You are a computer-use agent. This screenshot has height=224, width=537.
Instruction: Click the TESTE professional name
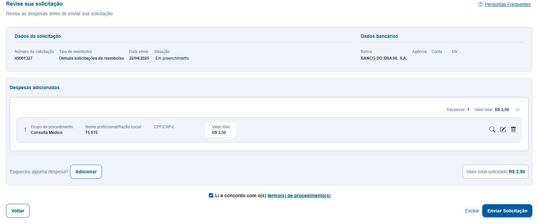92,133
